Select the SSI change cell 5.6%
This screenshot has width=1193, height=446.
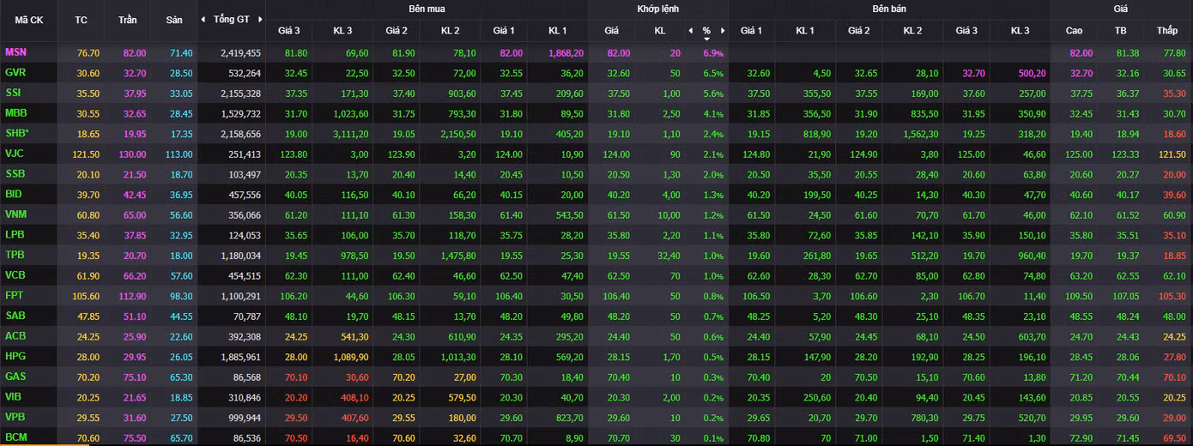(x=713, y=93)
